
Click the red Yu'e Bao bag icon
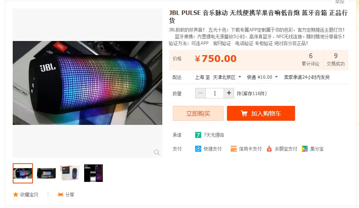click(x=269, y=149)
